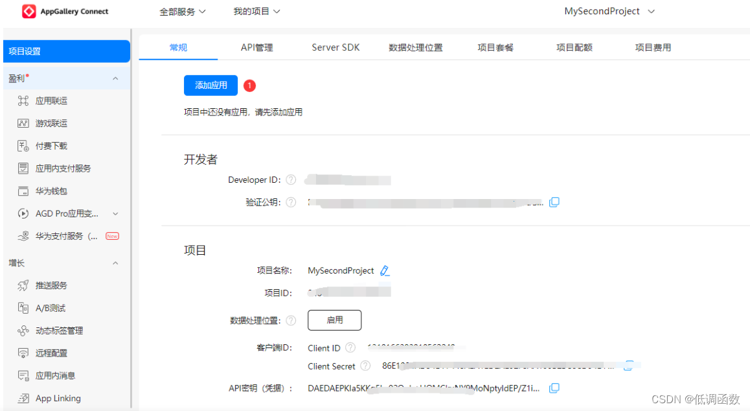Screen dimensions: 750x411
Task: Click the 添加应用 button
Action: click(211, 86)
